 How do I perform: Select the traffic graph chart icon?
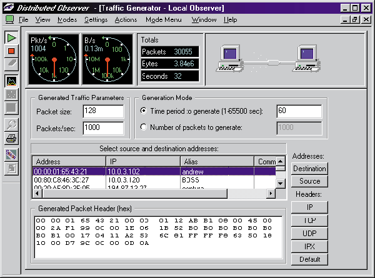11,81
